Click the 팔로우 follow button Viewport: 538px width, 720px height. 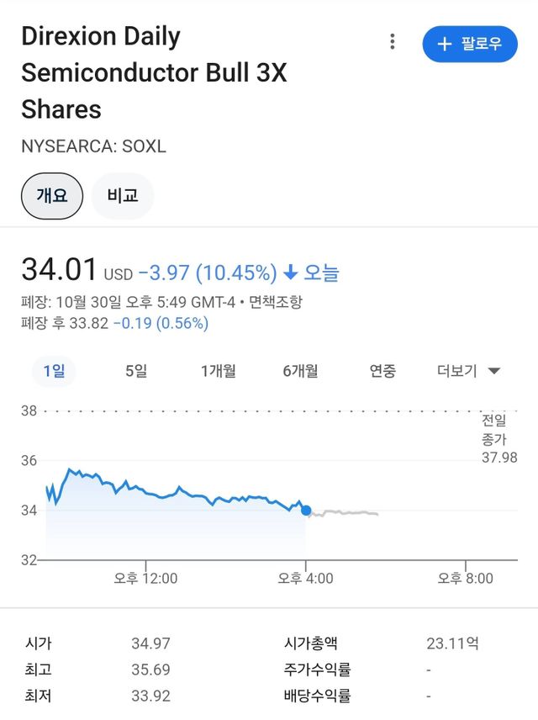pos(470,44)
